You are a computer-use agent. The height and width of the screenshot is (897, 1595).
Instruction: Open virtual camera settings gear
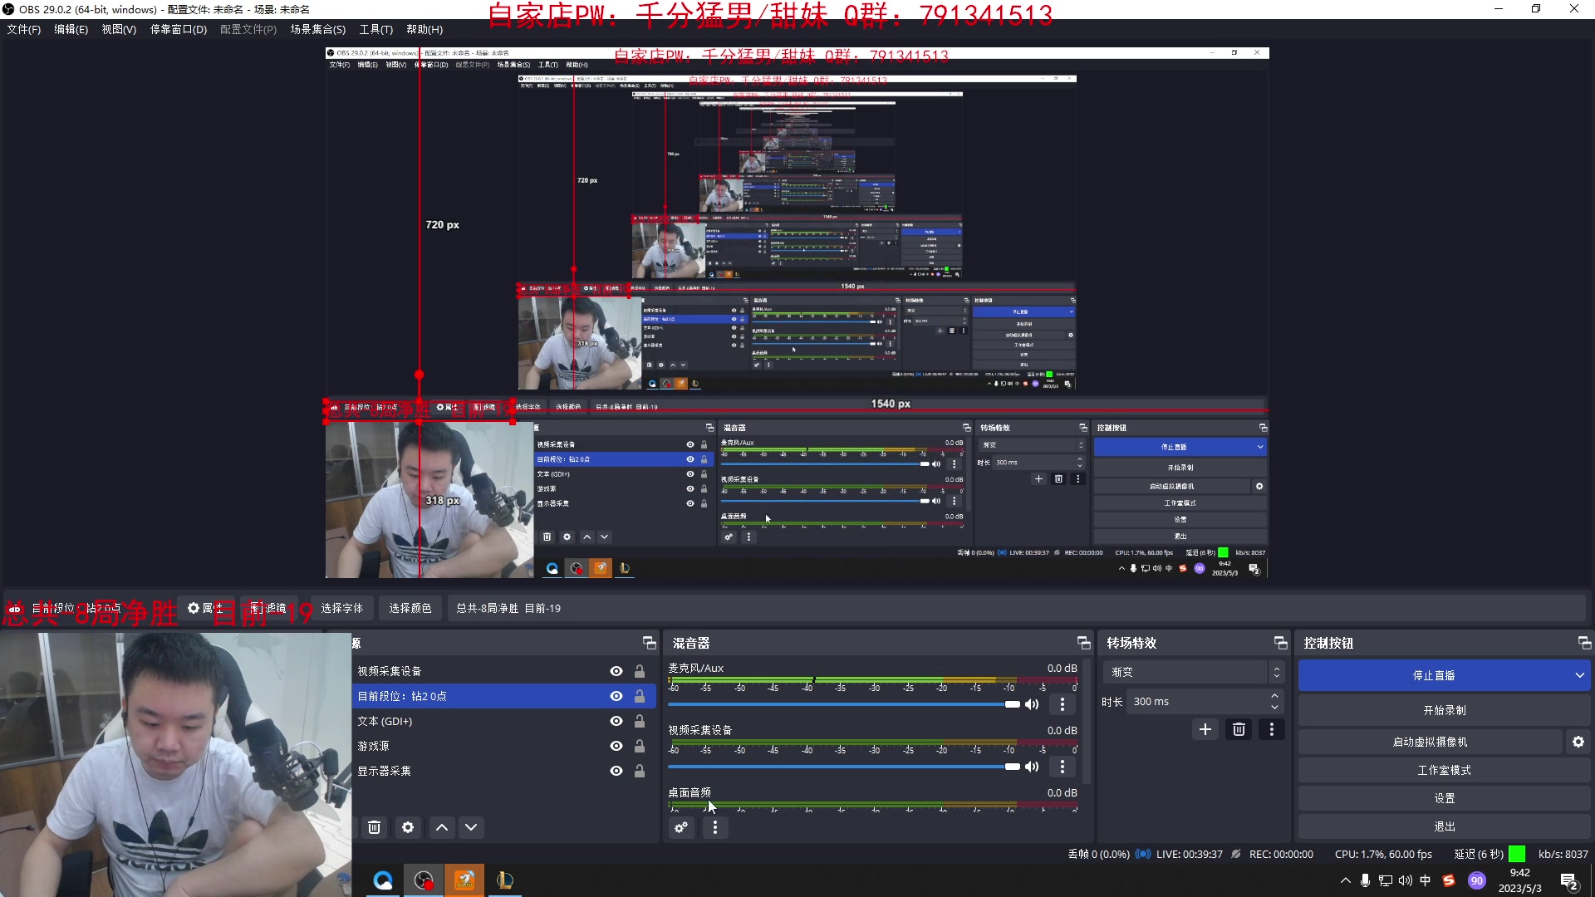click(x=1578, y=742)
